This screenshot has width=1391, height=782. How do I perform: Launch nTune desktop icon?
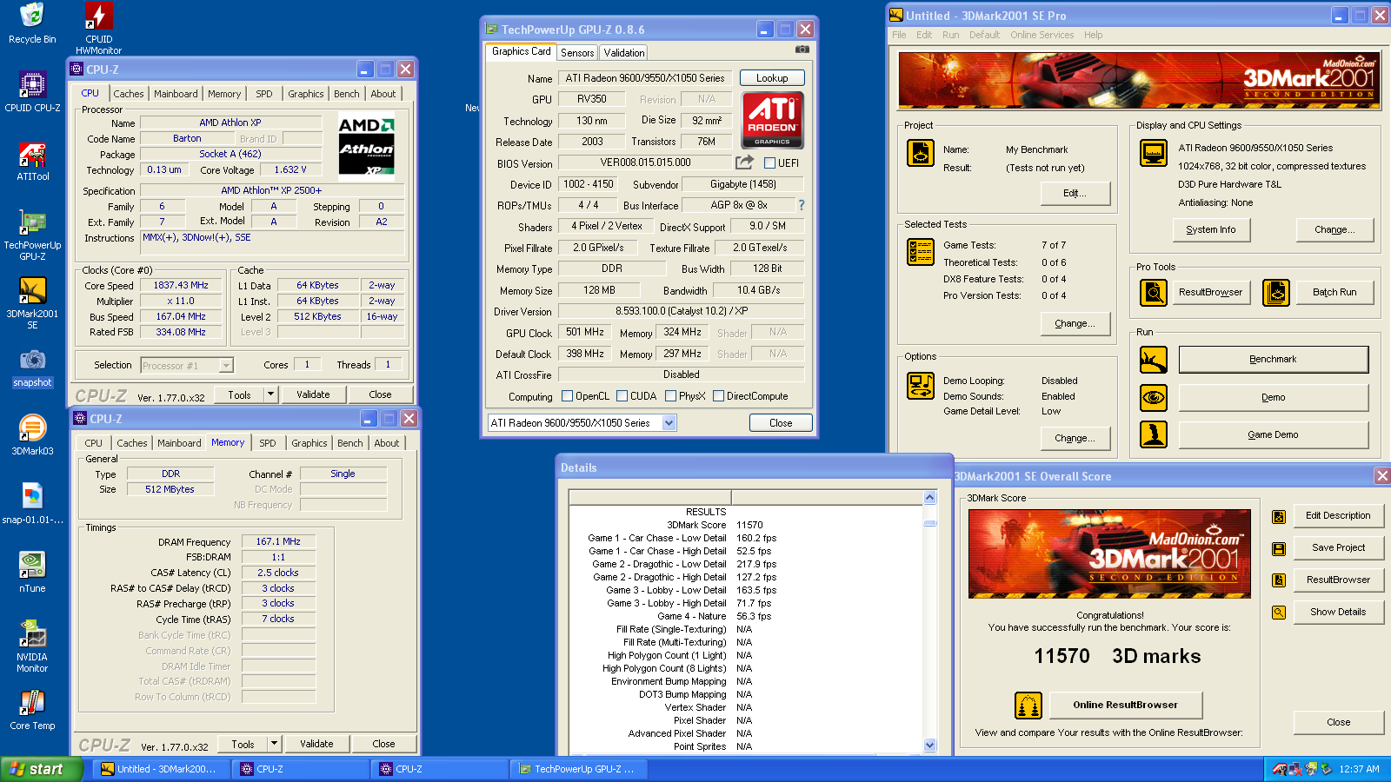[x=32, y=572]
